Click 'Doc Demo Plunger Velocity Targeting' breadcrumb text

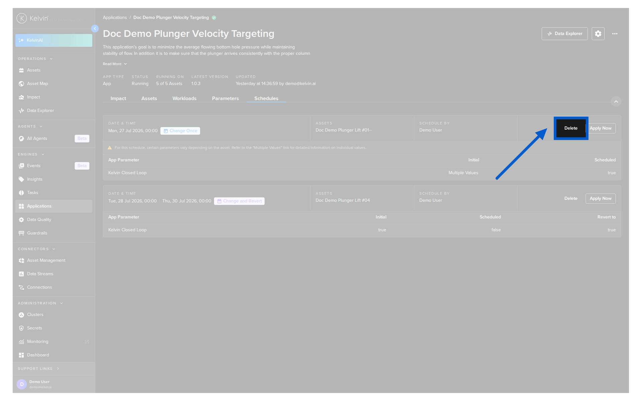(x=171, y=18)
